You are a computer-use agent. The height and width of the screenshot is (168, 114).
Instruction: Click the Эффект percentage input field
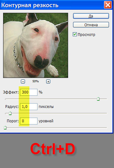click(29, 92)
